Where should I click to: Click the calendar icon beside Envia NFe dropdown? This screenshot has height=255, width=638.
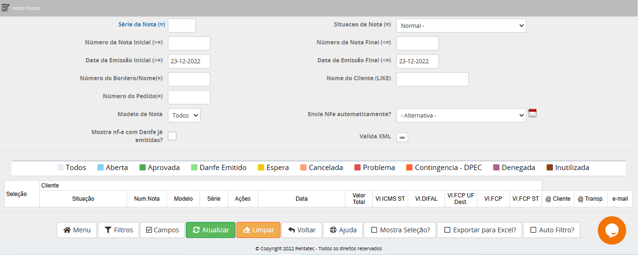(533, 113)
